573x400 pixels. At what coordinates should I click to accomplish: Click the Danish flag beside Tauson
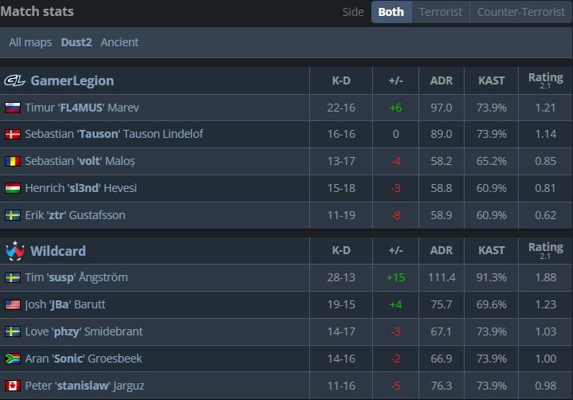pyautogui.click(x=13, y=135)
